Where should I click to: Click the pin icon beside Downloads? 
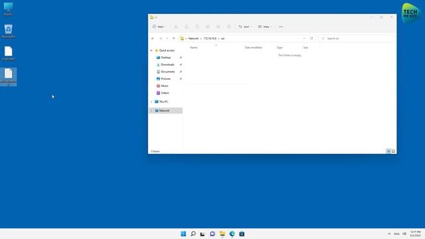click(x=181, y=65)
